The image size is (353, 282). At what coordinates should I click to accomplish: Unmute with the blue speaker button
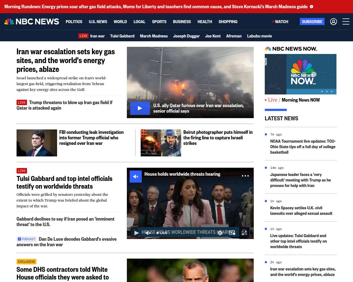coord(136,177)
